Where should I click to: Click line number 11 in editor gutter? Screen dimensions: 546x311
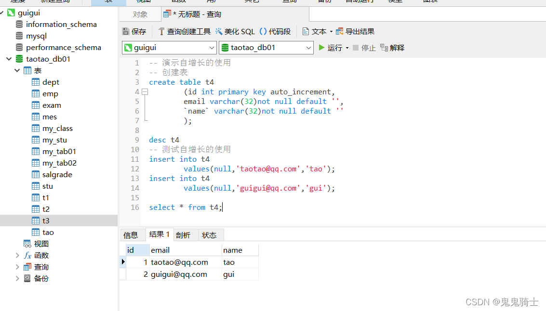[x=135, y=159]
